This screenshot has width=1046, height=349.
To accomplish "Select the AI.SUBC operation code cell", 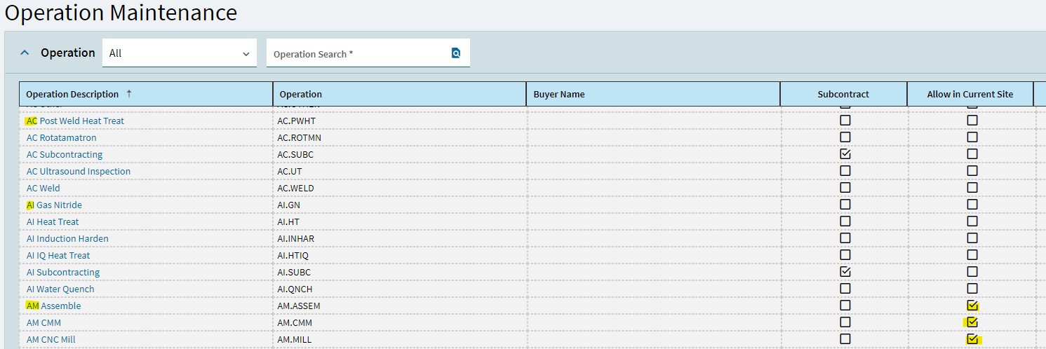I will click(400, 272).
